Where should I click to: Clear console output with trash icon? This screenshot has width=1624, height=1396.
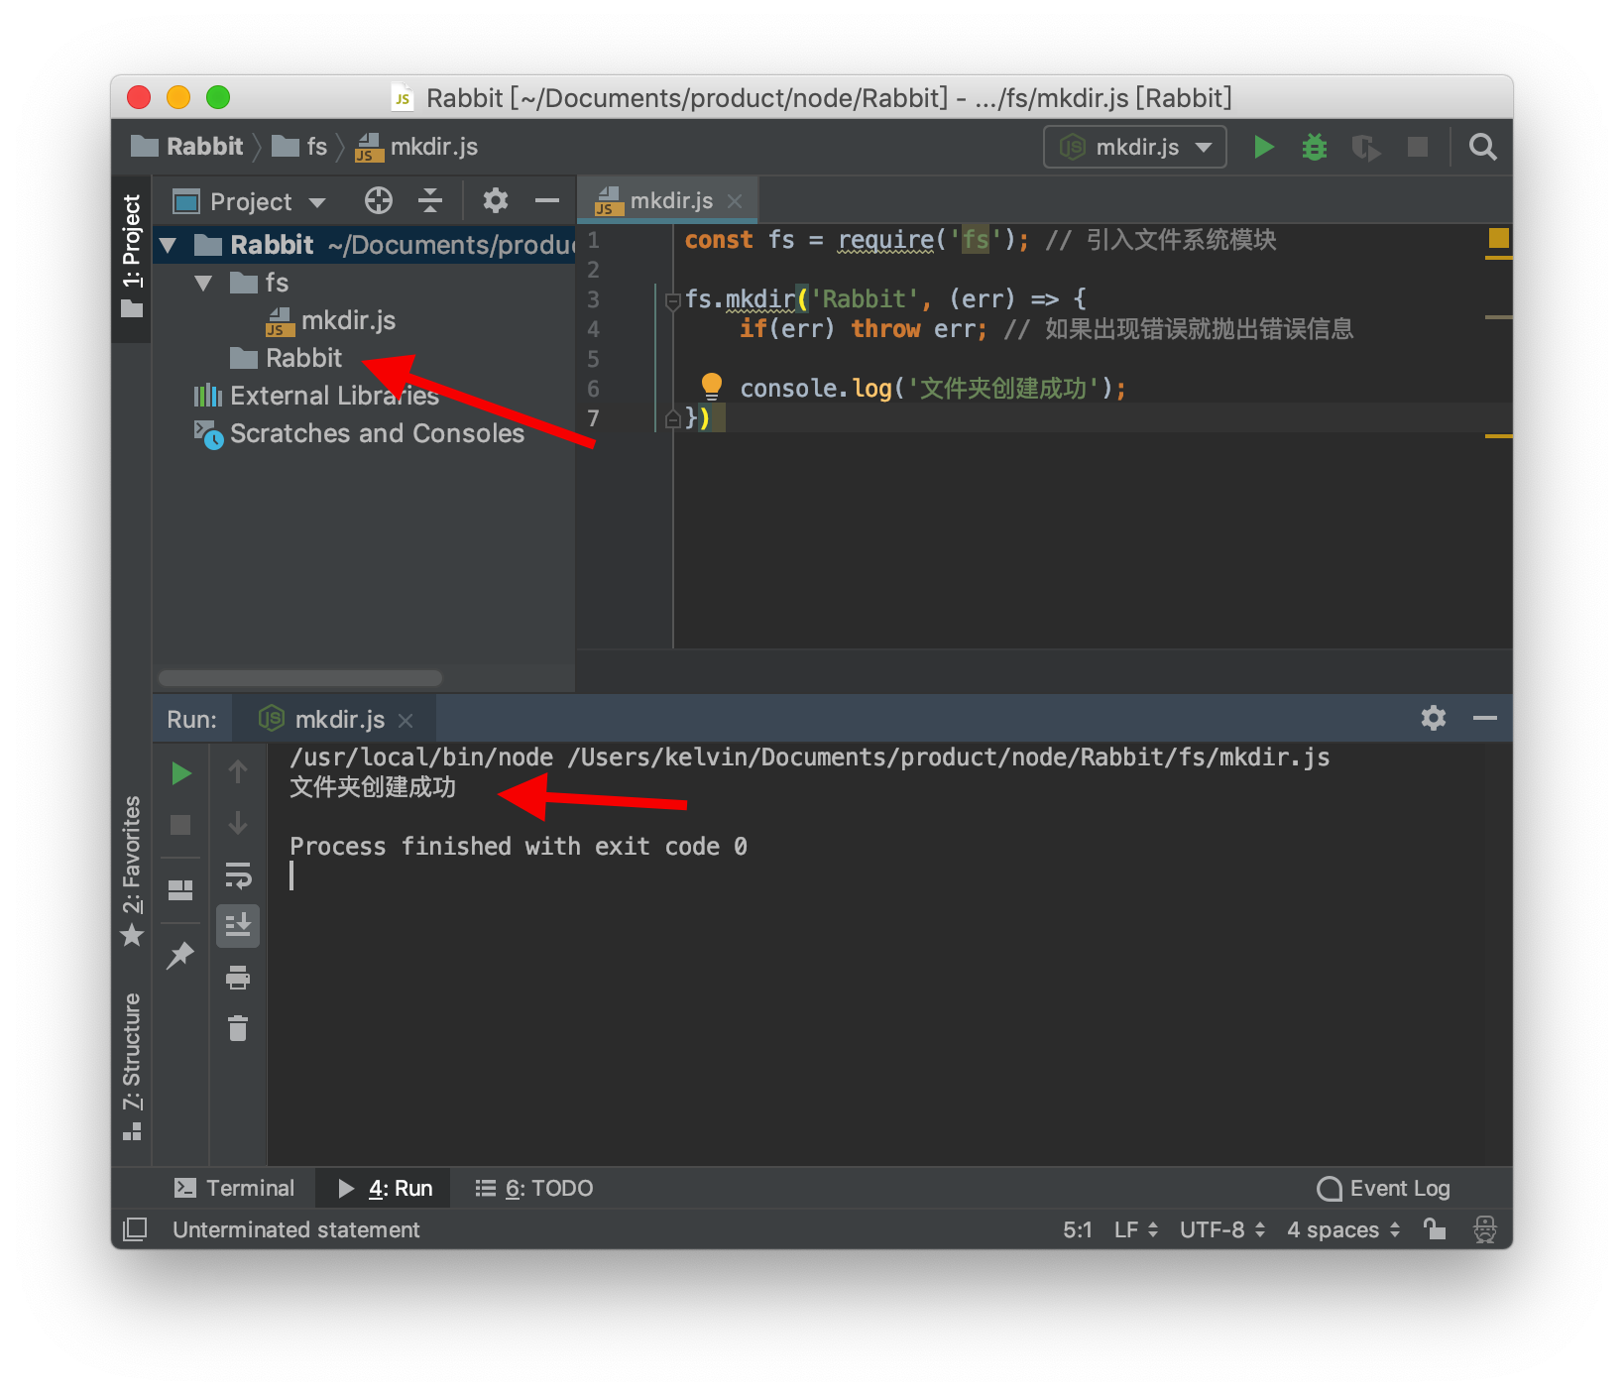pos(238,1029)
